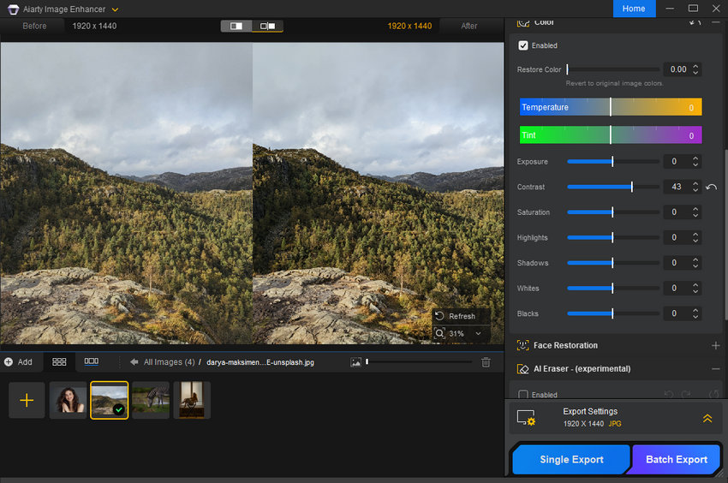Expand Export Settings with double chevron
Viewport: 728px width, 483px height.
coord(707,418)
